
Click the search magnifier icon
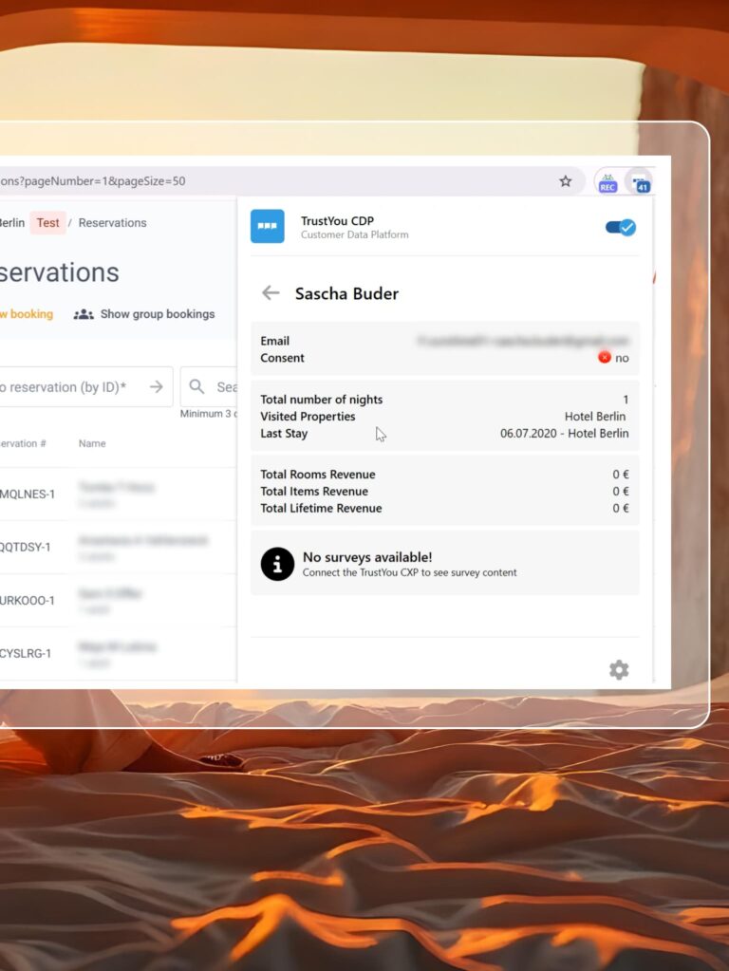(196, 387)
